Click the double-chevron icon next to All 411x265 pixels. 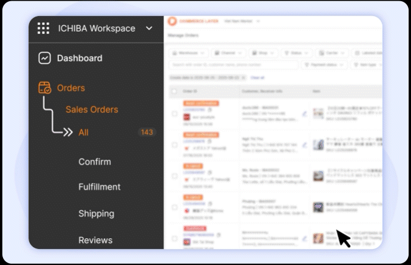[68, 132]
